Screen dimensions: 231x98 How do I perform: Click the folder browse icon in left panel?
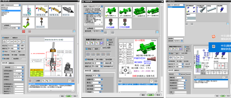(x=24, y=42)
